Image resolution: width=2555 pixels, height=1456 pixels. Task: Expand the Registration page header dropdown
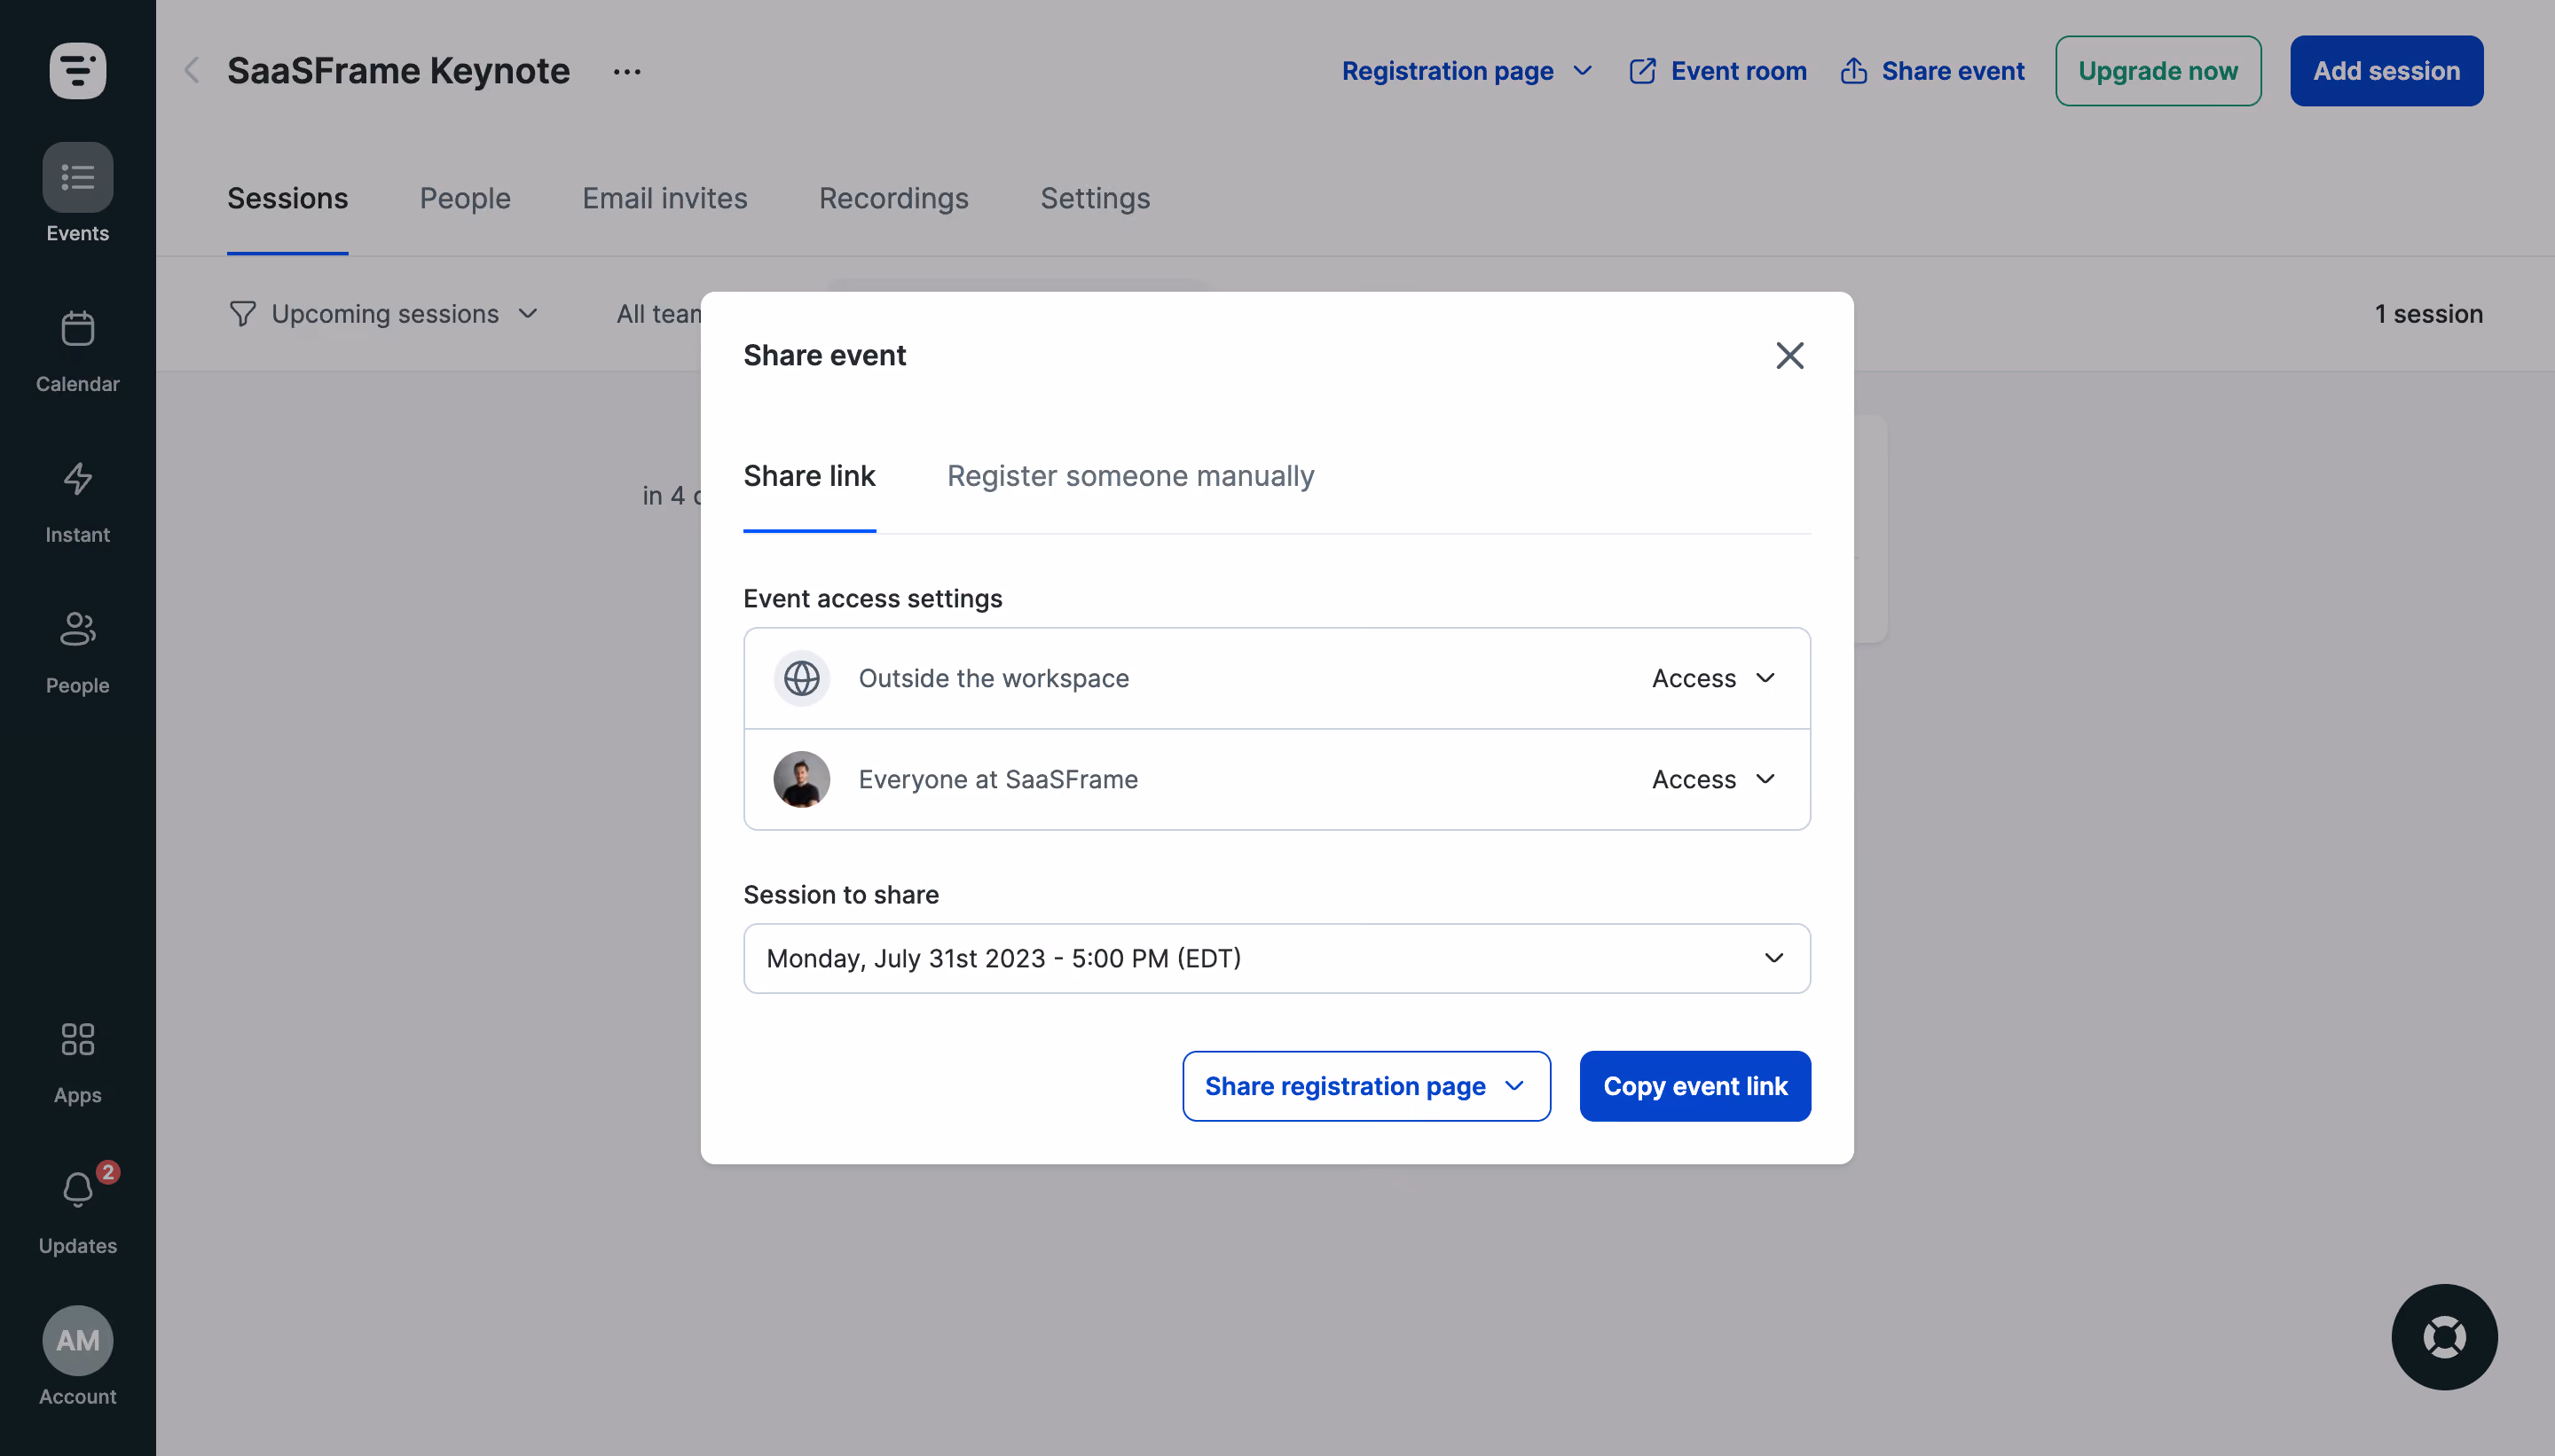coord(1466,71)
